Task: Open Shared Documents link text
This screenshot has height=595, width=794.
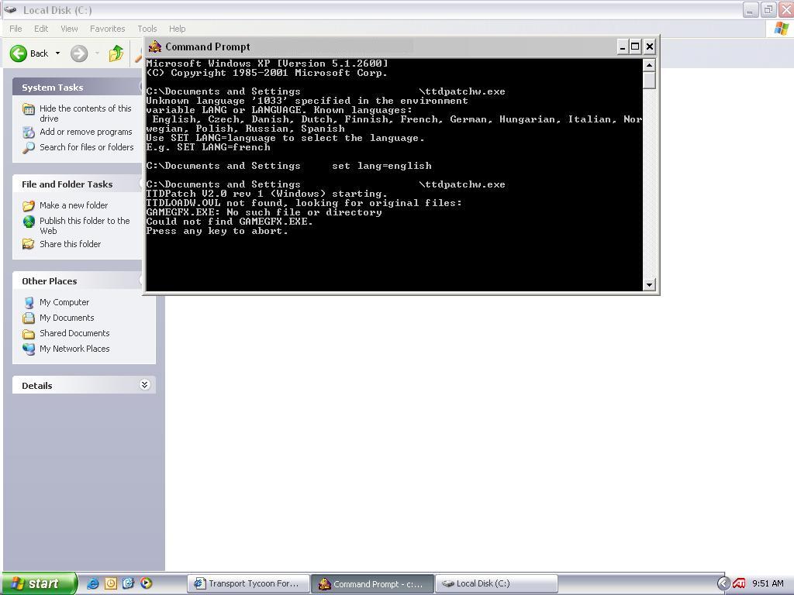Action: tap(74, 333)
